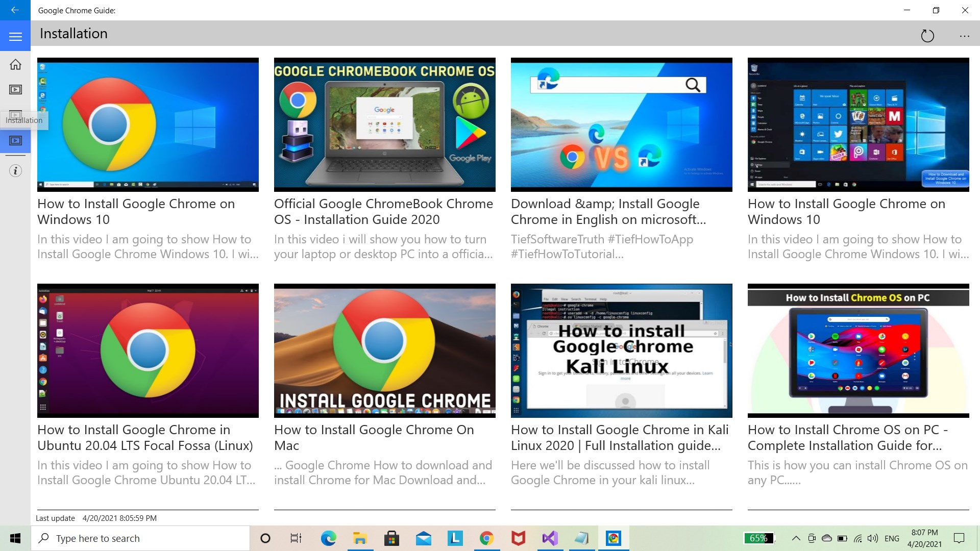The image size is (980, 551).
Task: Open the volume control in system tray
Action: tap(873, 538)
